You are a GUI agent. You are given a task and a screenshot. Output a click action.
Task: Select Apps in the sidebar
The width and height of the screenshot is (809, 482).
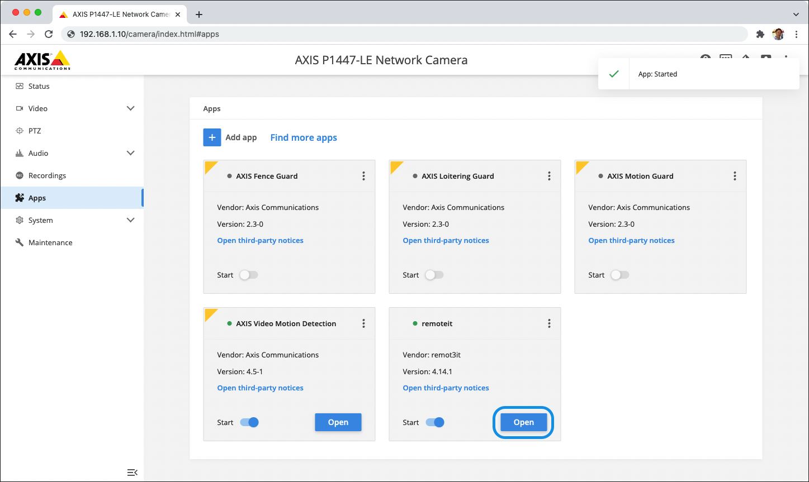pos(72,198)
